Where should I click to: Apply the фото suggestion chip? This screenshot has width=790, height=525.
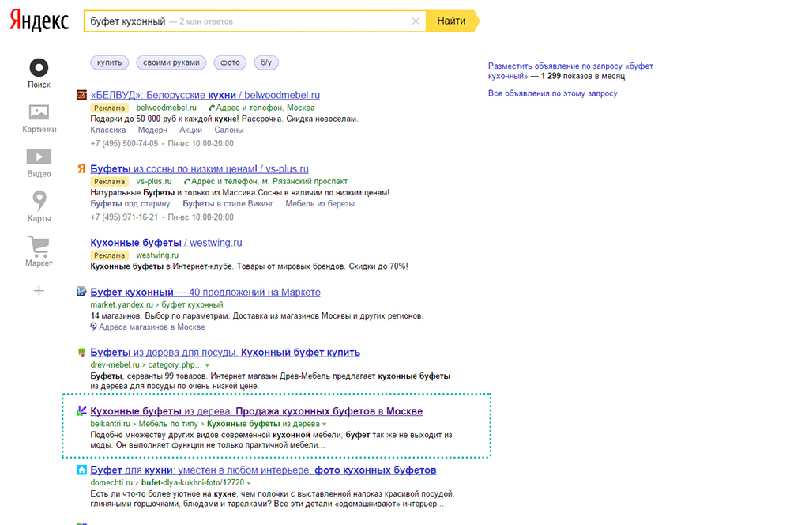click(230, 62)
